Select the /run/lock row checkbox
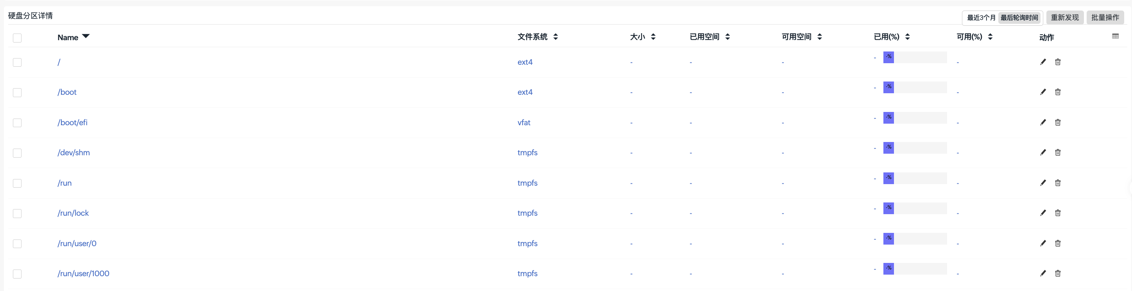This screenshot has height=291, width=1132. click(x=17, y=213)
